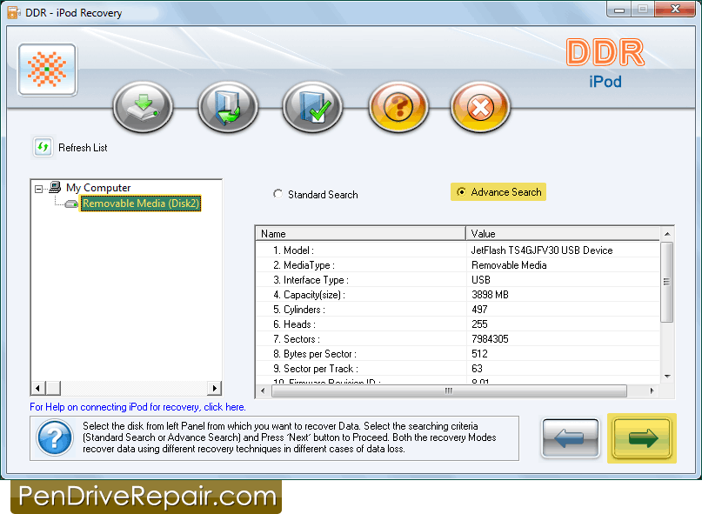
Task: Click the removable drive icon in tree
Action: (71, 204)
